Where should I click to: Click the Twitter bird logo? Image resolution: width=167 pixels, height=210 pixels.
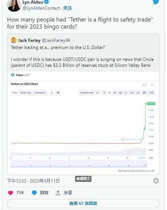coord(156,2)
